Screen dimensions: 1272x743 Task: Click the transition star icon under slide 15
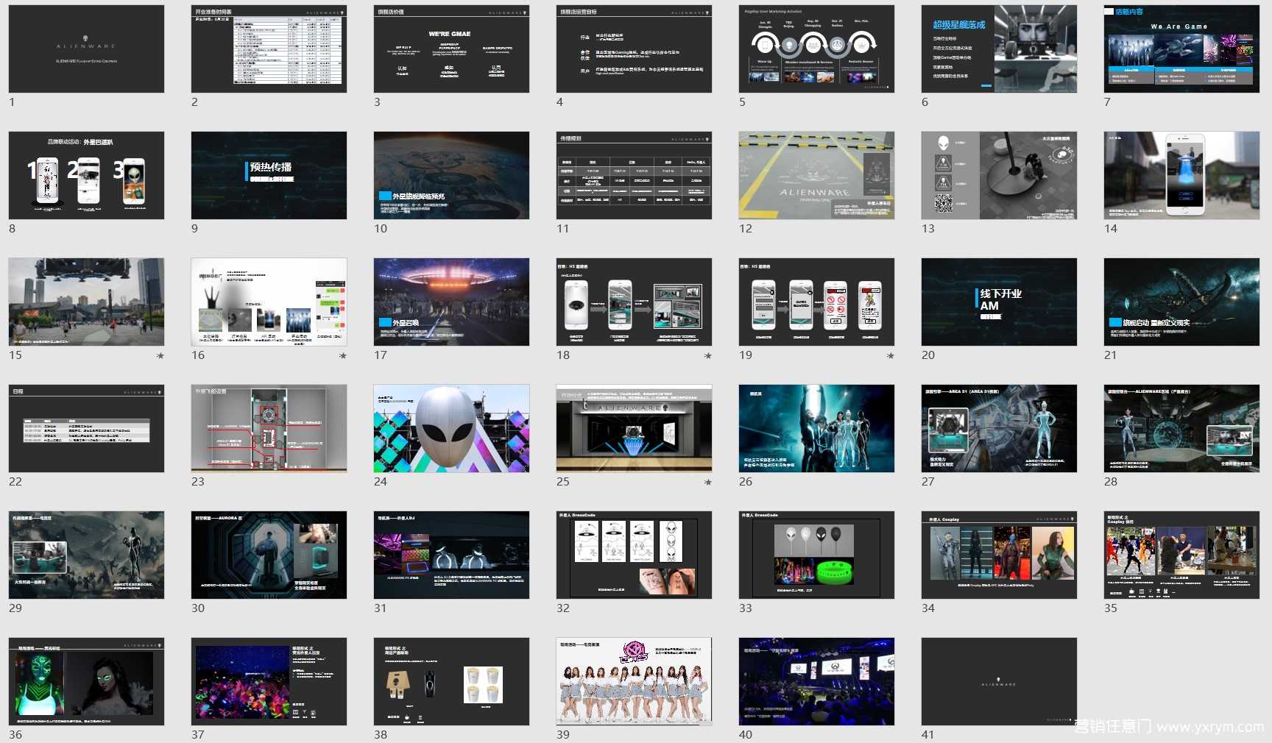[160, 356]
